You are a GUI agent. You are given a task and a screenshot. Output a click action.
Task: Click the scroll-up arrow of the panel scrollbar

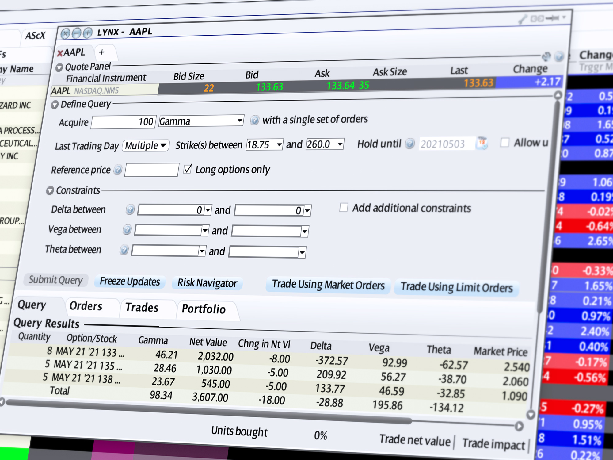click(558, 95)
